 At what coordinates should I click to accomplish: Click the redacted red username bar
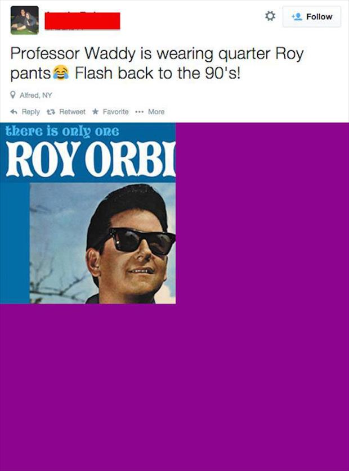pos(82,21)
